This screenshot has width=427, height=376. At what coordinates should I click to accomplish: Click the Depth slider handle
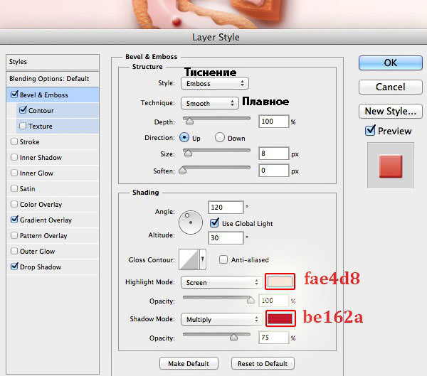189,121
